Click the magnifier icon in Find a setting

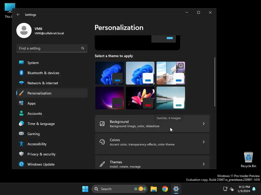click(83, 48)
